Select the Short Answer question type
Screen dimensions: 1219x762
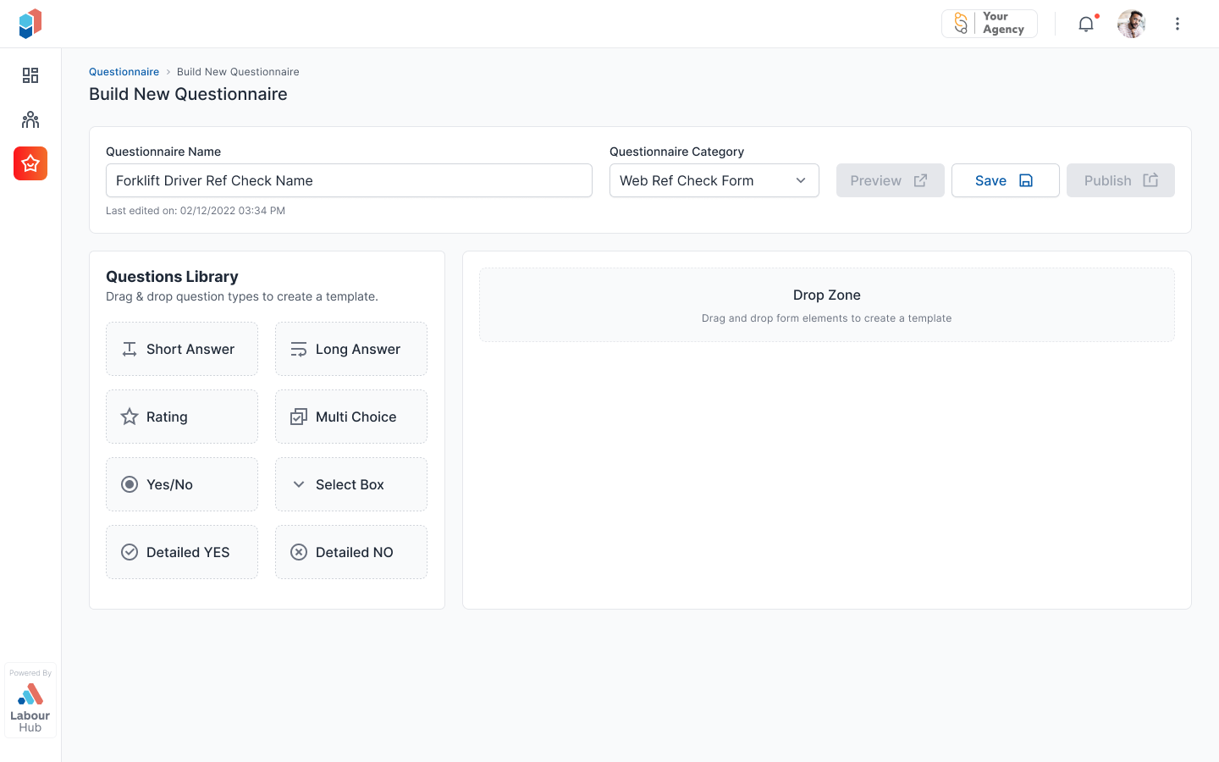coord(182,349)
